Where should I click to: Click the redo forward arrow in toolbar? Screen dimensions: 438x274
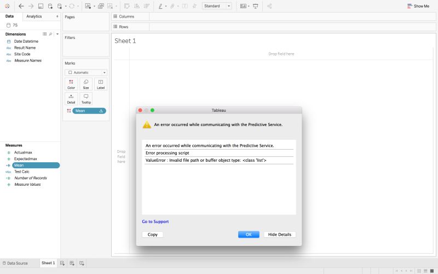[31, 6]
